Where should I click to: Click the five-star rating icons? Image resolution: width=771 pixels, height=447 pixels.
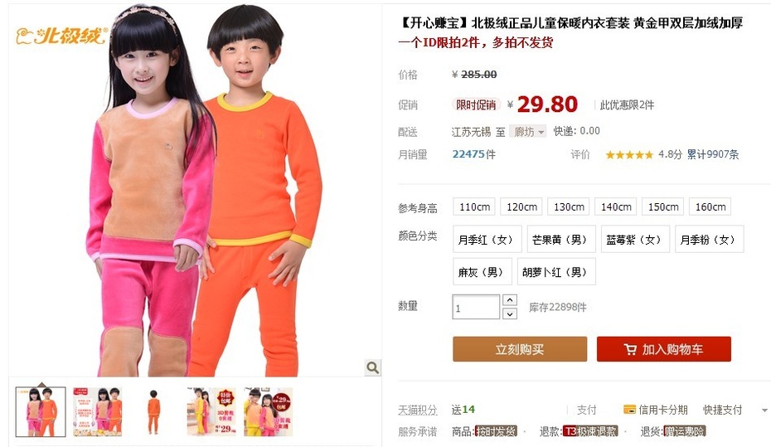(629, 155)
